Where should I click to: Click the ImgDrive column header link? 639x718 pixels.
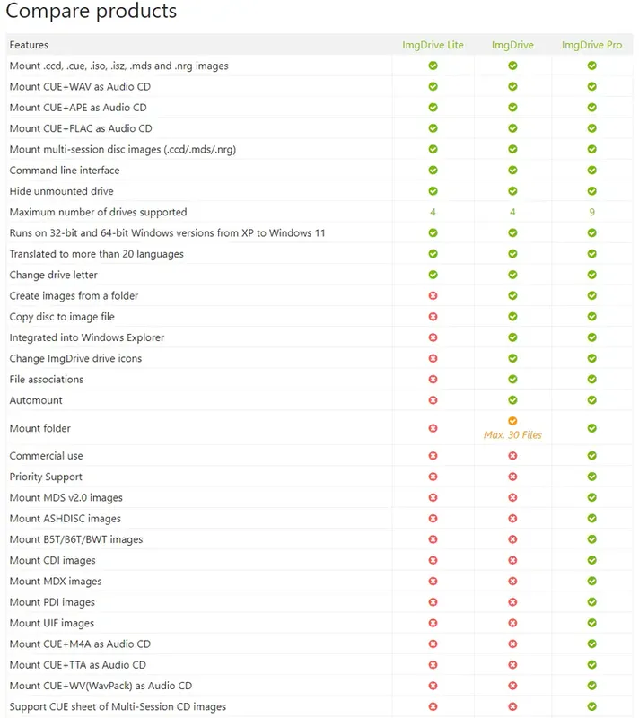(512, 45)
